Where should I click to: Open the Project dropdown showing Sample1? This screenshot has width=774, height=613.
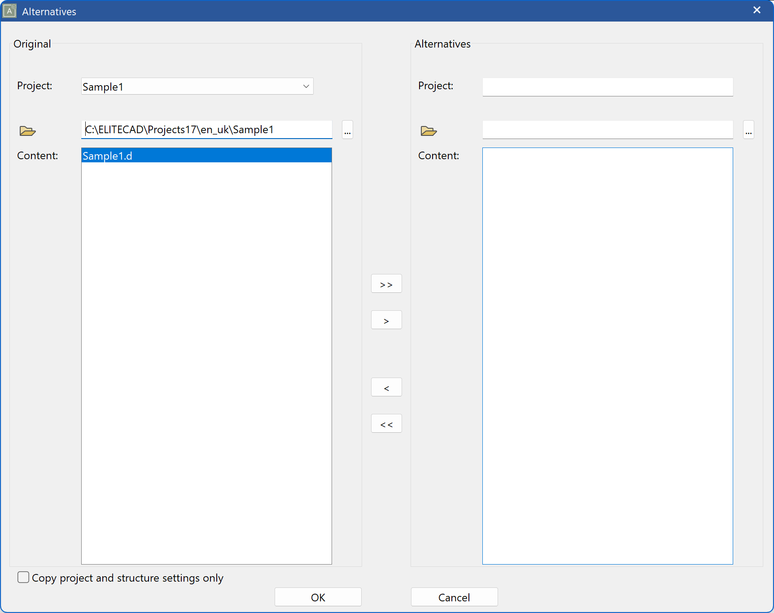(197, 86)
